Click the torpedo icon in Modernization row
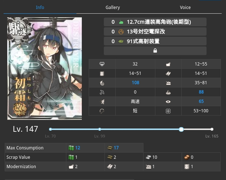Image resolution: width=226 pixels, height=180 pixels. click(x=110, y=167)
